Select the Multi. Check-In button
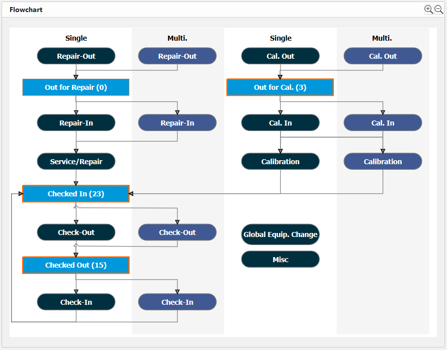Image resolution: width=447 pixels, height=350 pixels. tap(177, 302)
